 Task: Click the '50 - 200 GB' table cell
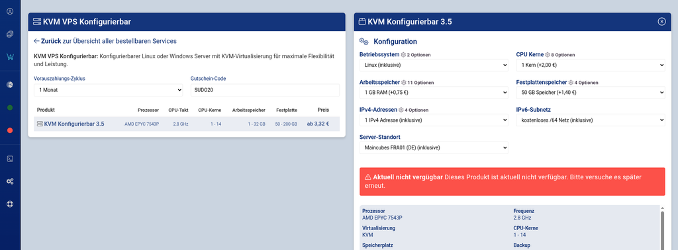(286, 124)
